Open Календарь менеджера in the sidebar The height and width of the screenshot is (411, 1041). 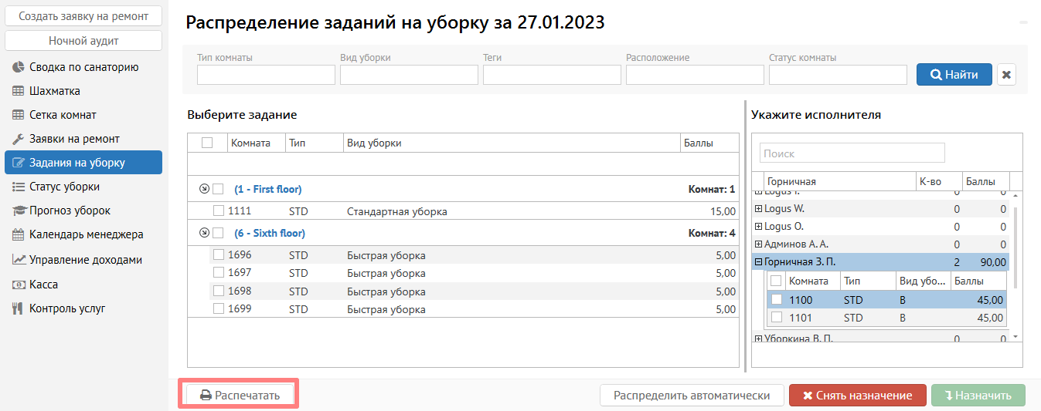86,234
